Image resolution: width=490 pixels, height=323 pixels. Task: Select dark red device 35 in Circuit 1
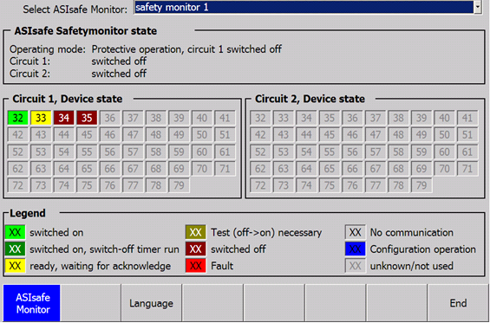(87, 118)
